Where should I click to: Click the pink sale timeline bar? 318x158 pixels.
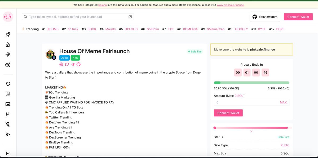point(252,128)
